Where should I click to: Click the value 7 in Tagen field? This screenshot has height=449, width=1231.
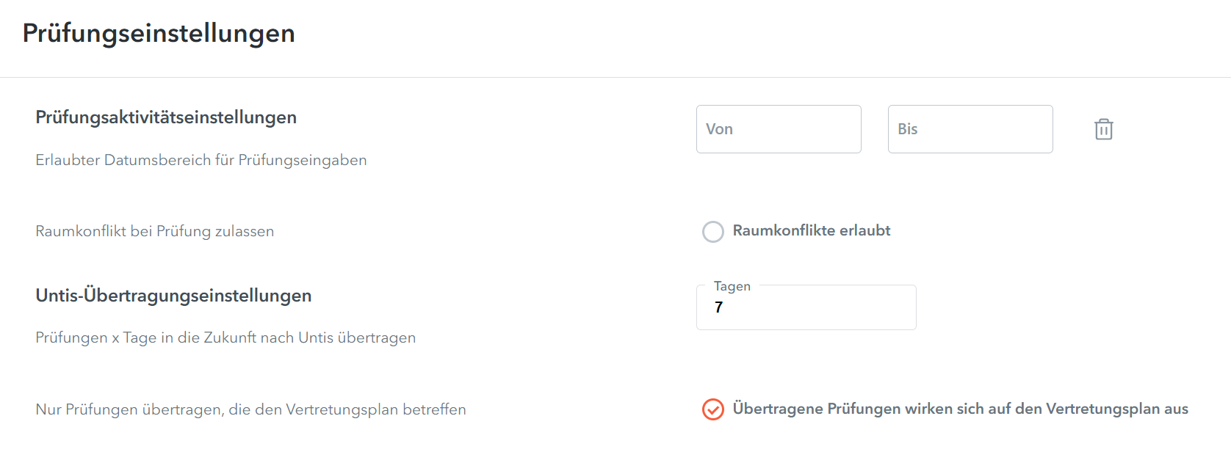[718, 307]
